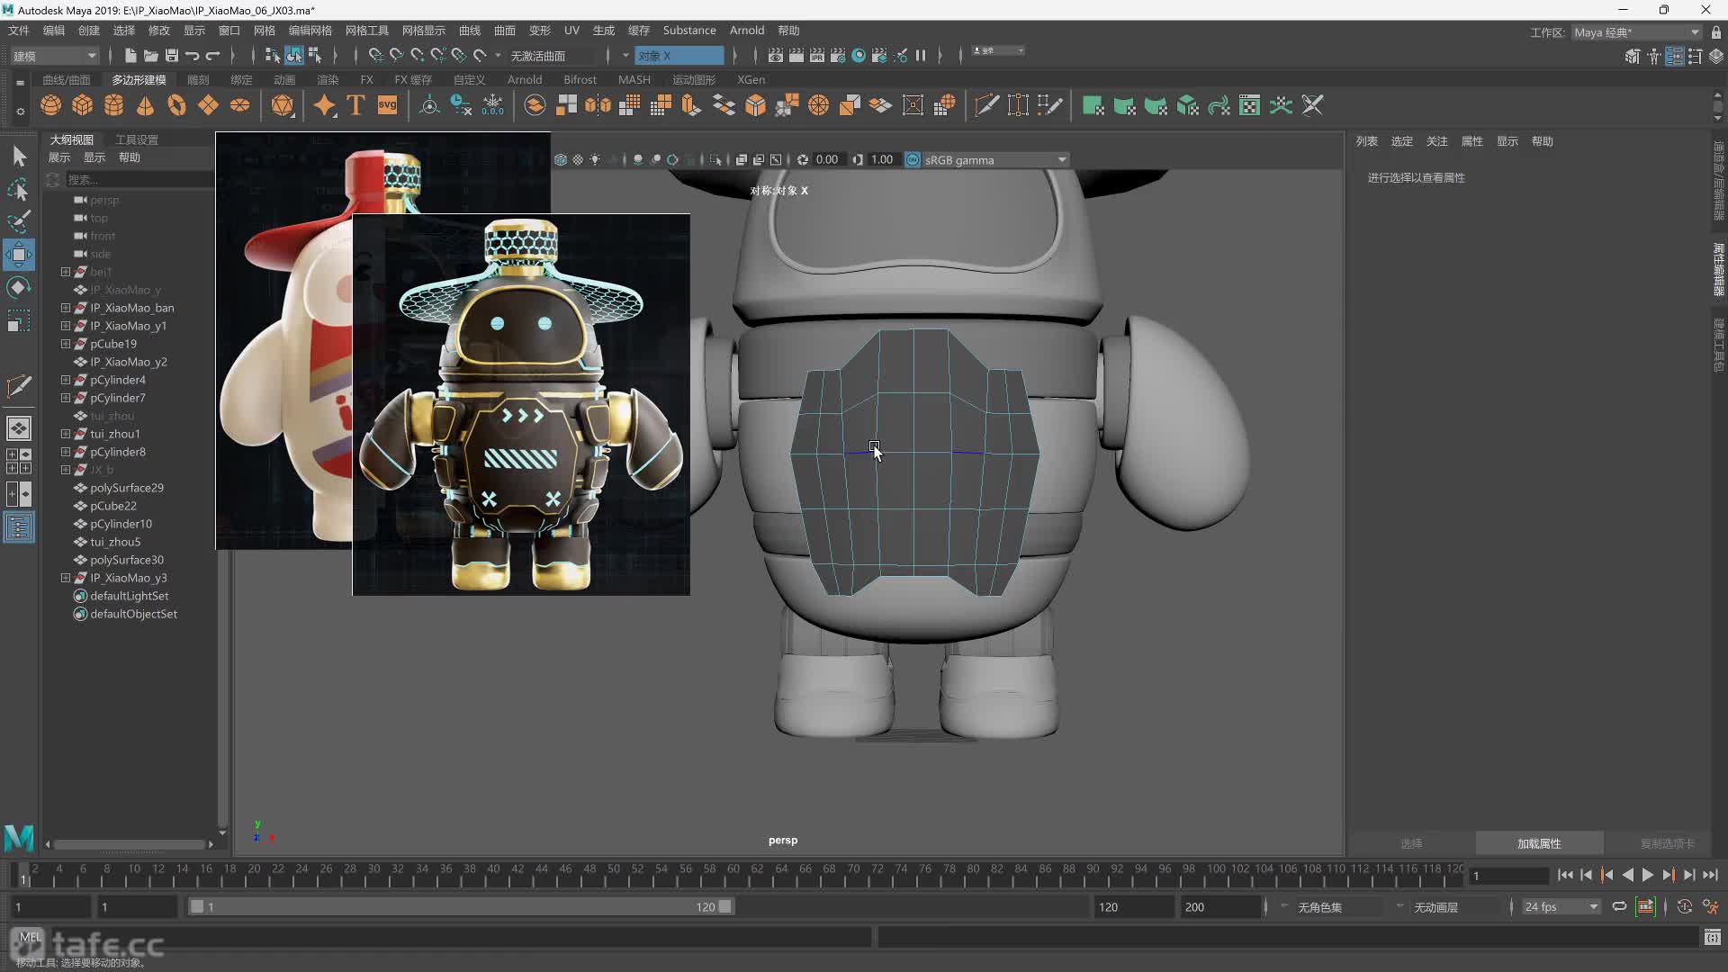Expand the pCylinder4 node
The height and width of the screenshot is (972, 1728).
66,380
